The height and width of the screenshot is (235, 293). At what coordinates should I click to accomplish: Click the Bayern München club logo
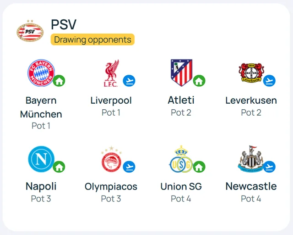click(41, 73)
